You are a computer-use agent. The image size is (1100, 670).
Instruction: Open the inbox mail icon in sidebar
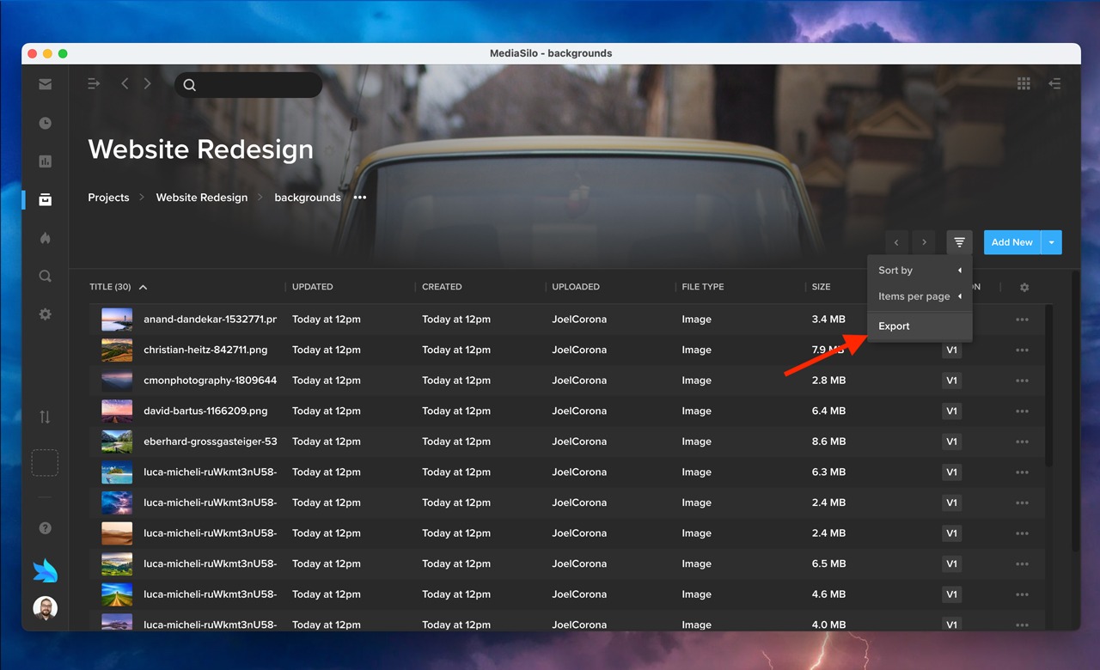coord(45,84)
